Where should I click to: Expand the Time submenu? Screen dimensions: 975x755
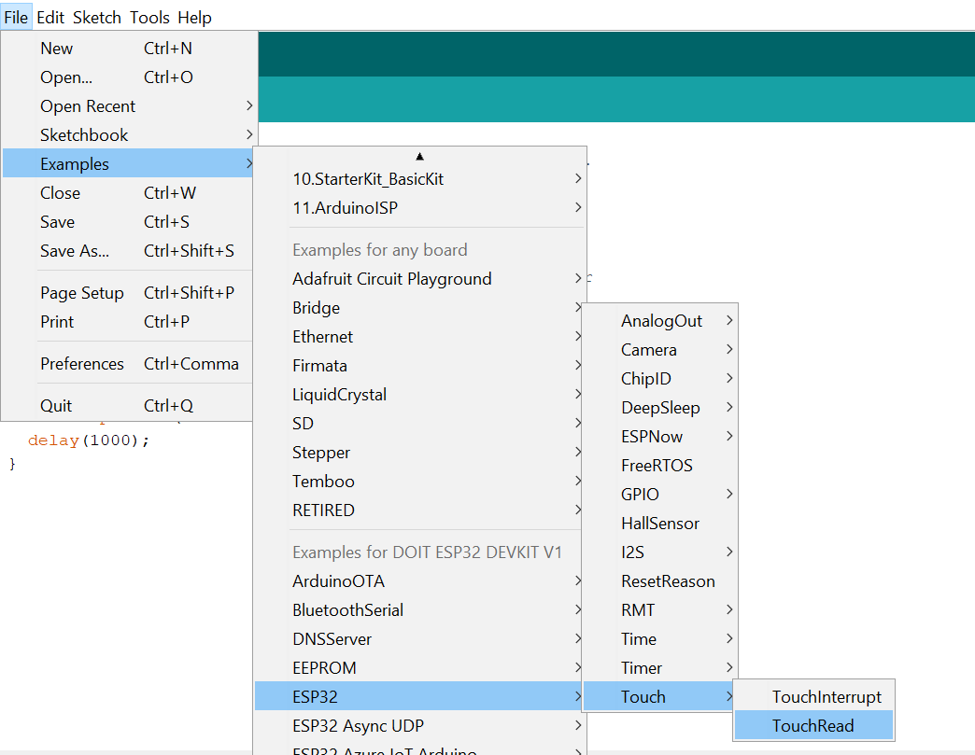coord(659,638)
